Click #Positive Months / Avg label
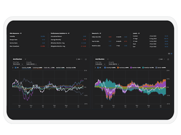This screenshot has width=181, height=135. tap(58, 43)
